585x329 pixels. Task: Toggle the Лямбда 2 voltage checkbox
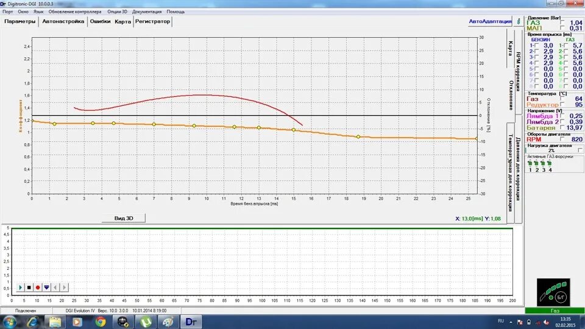click(562, 122)
